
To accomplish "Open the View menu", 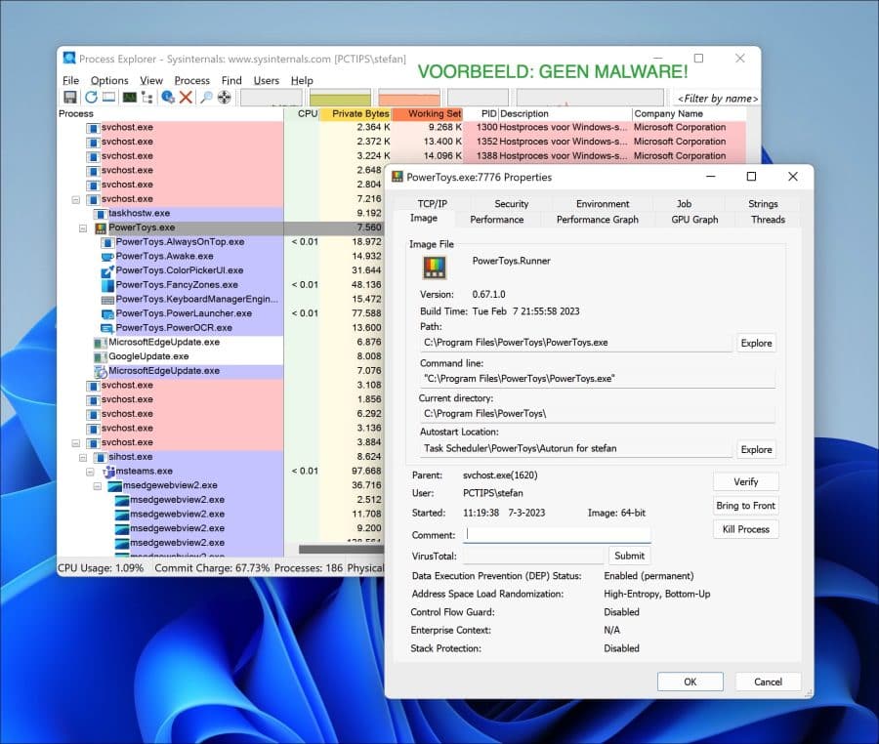I will (x=151, y=81).
